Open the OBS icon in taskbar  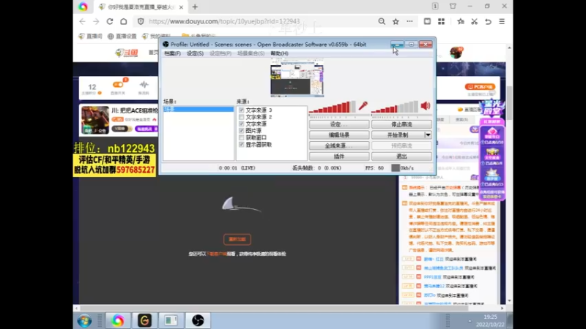point(198,320)
